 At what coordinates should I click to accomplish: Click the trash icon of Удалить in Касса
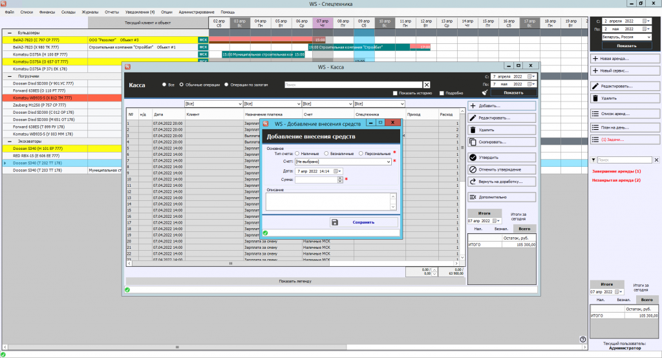tap(473, 130)
